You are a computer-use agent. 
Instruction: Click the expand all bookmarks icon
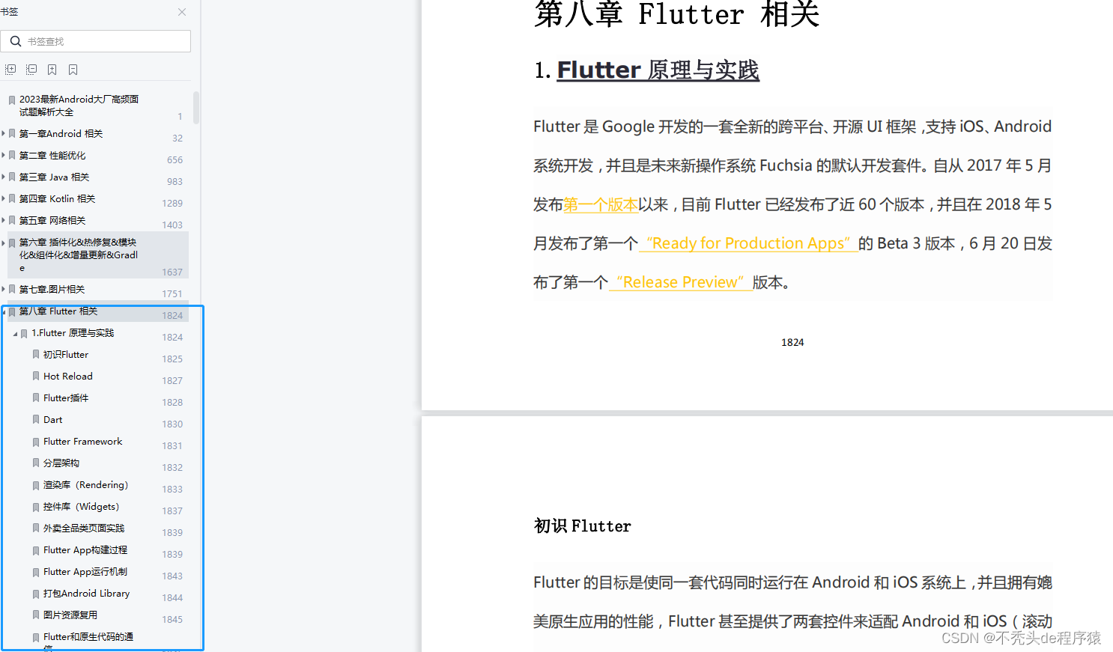[x=10, y=70]
